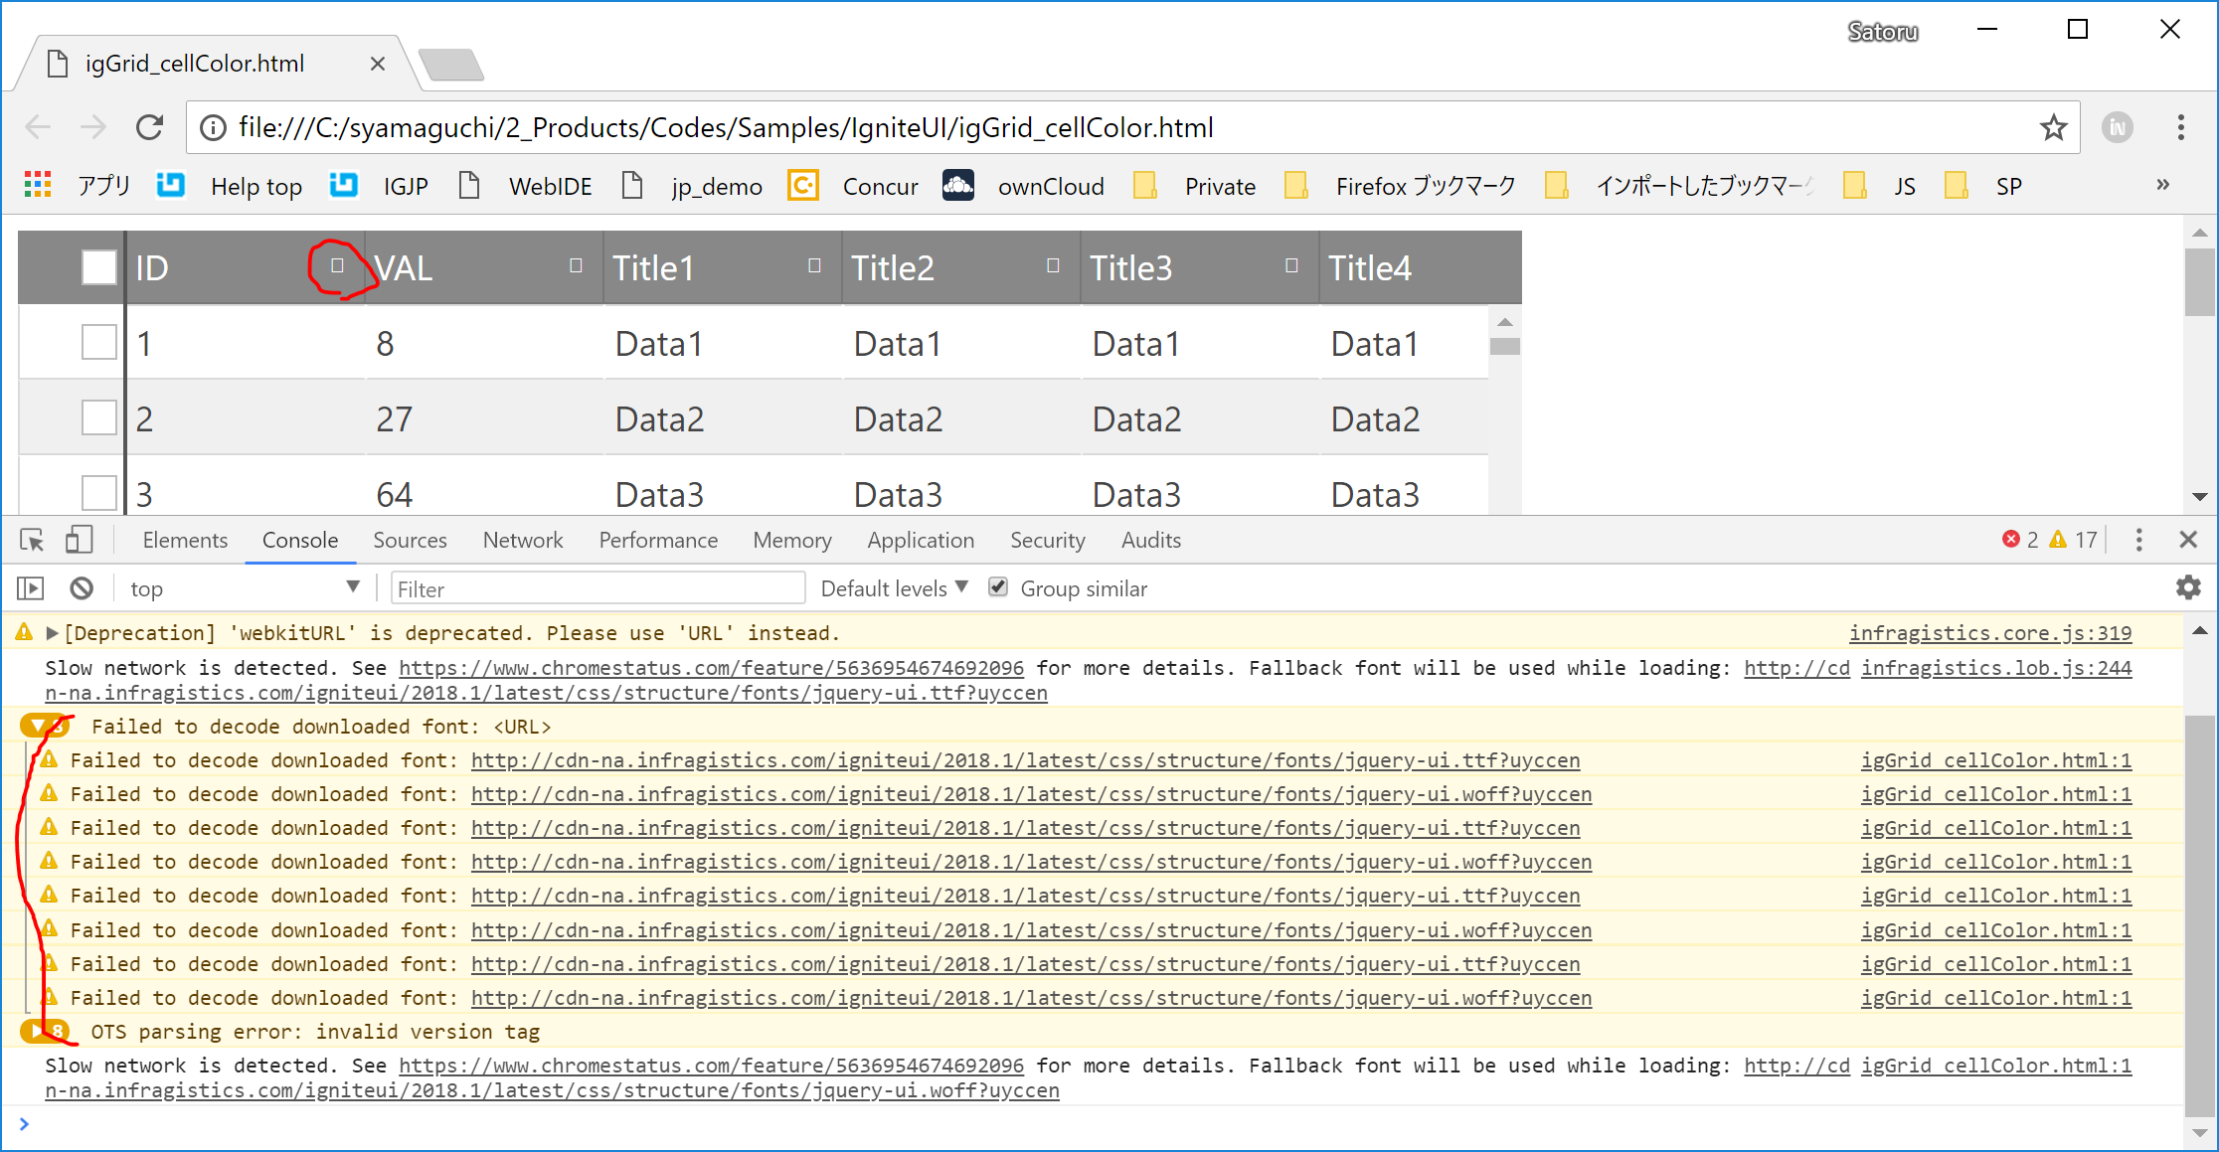The image size is (2219, 1152).
Task: Reload the page
Action: pyautogui.click(x=150, y=127)
